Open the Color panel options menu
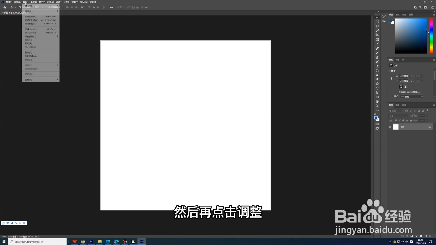 (x=434, y=14)
